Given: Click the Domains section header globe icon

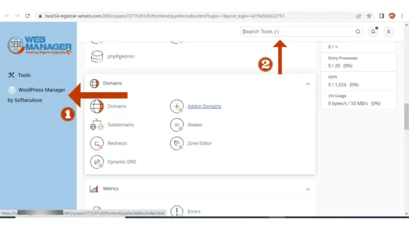Looking at the screenshot, I should pyautogui.click(x=95, y=84).
